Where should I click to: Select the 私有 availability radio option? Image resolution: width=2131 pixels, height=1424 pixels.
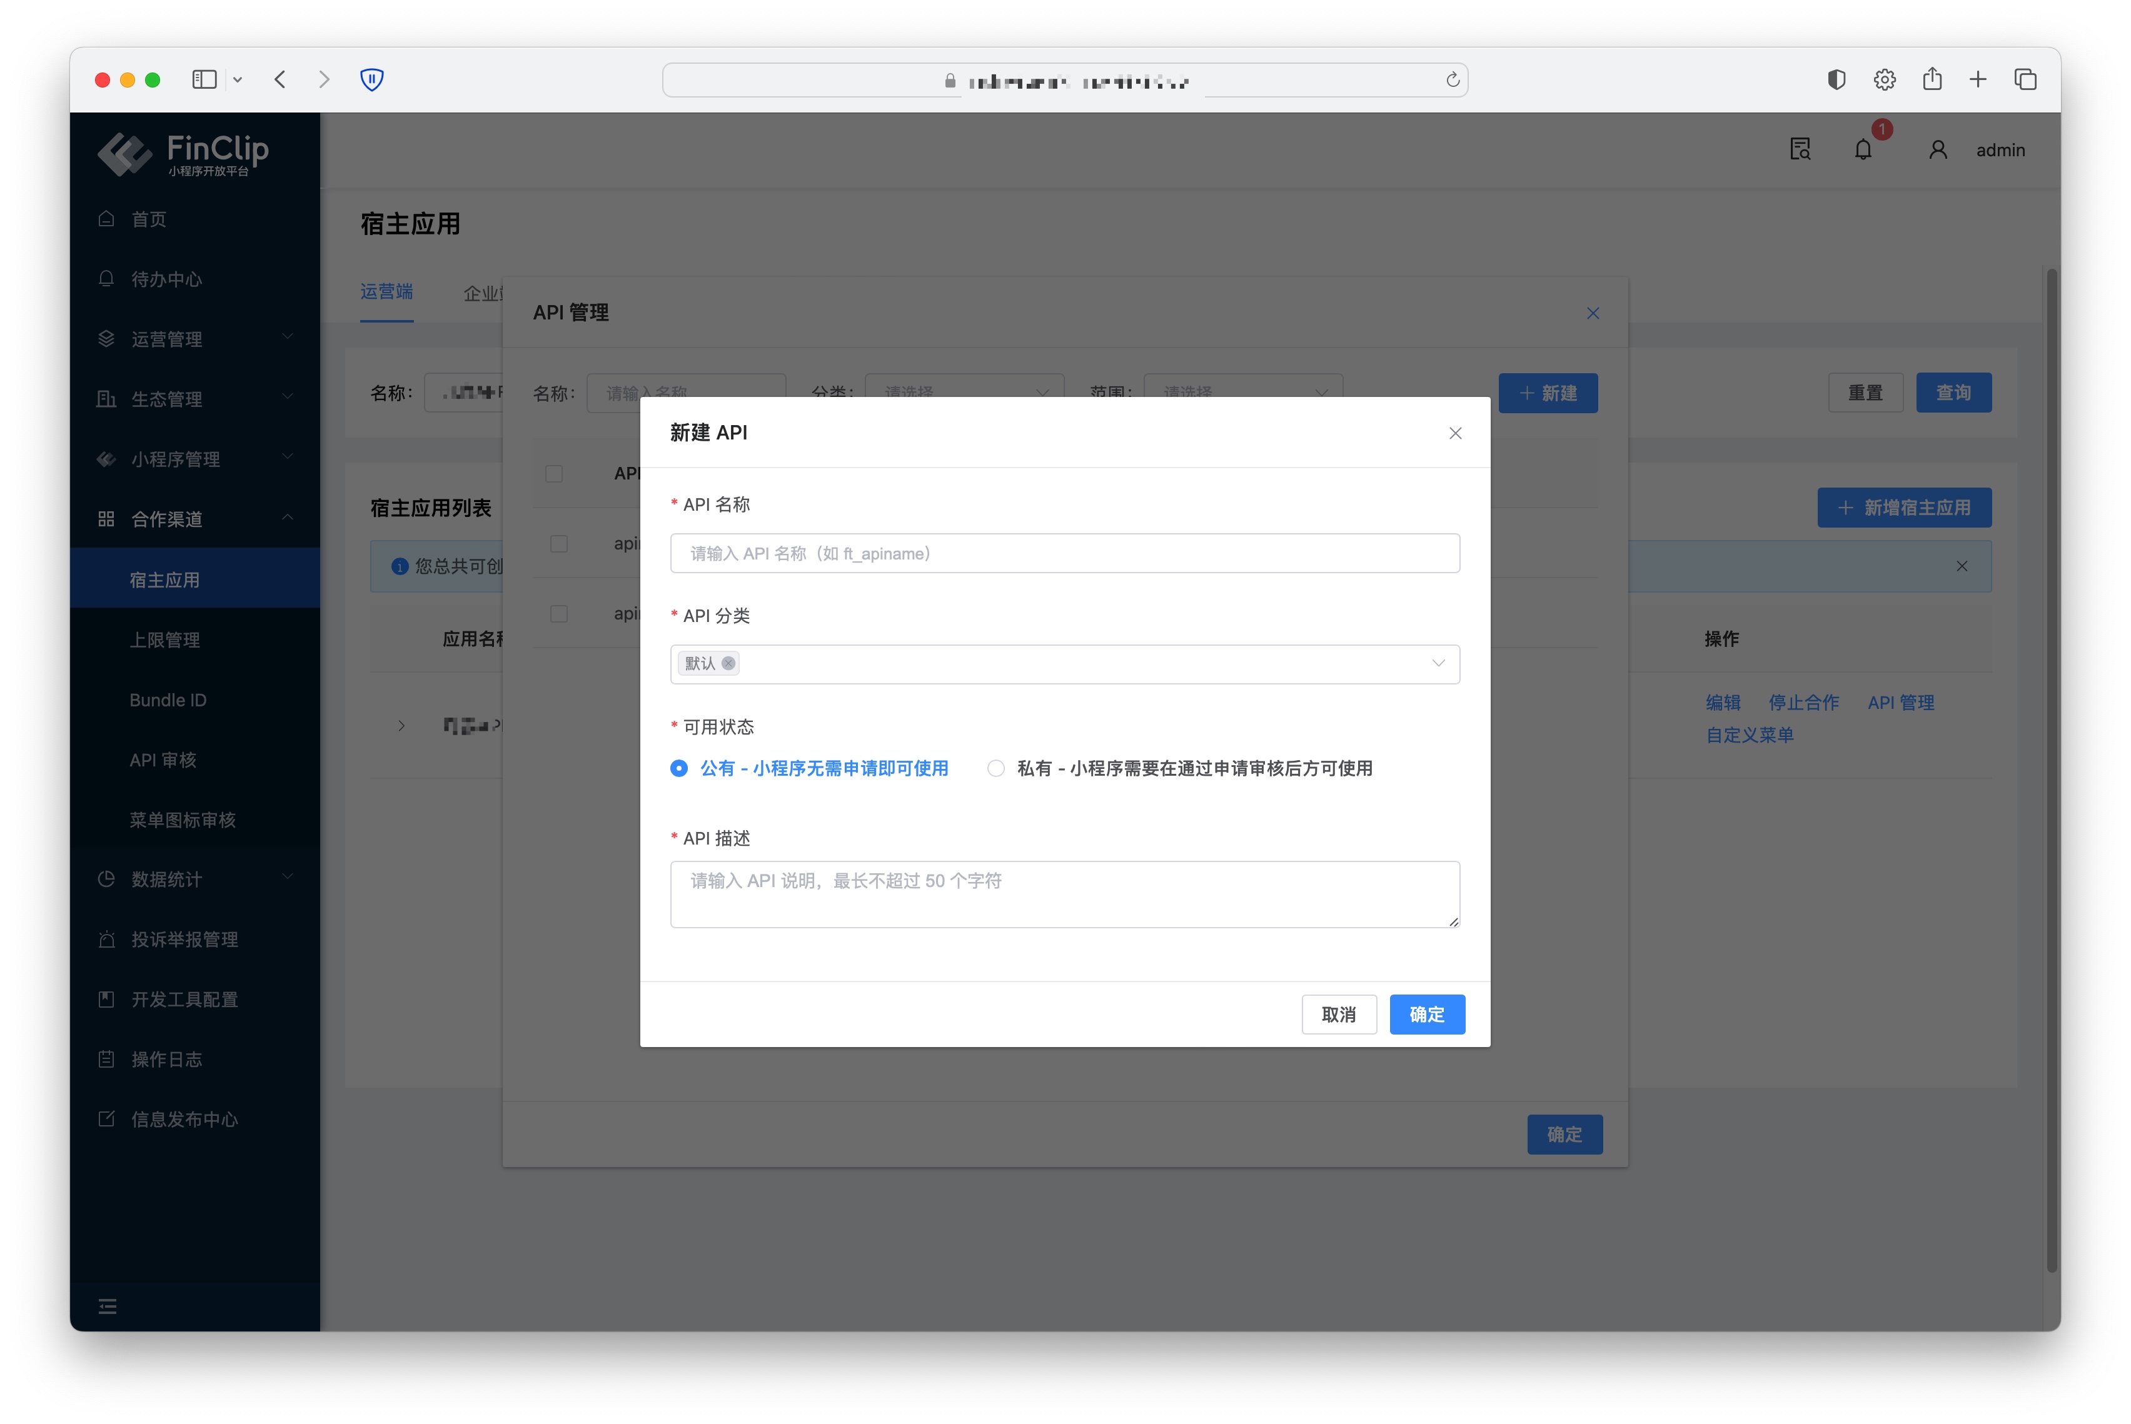pyautogui.click(x=997, y=768)
